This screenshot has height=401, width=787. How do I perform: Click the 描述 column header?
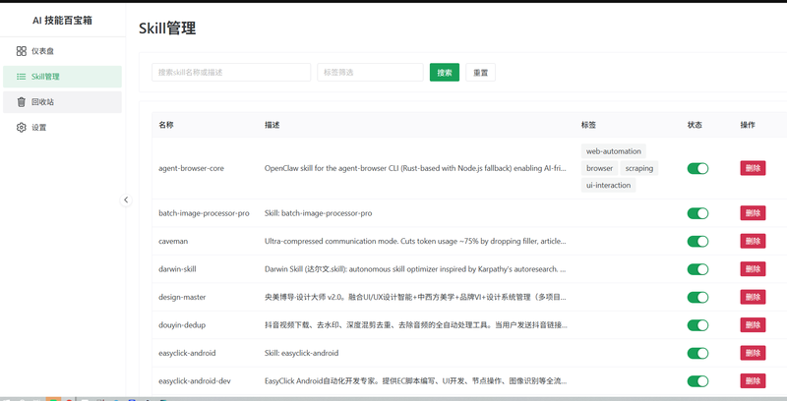tap(272, 125)
